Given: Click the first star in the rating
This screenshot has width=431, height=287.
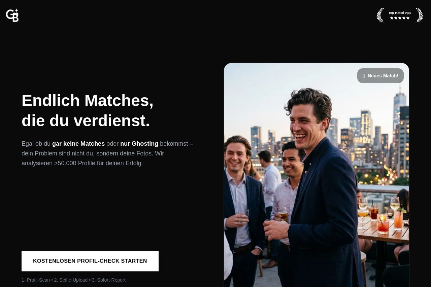Looking at the screenshot, I should (392, 18).
